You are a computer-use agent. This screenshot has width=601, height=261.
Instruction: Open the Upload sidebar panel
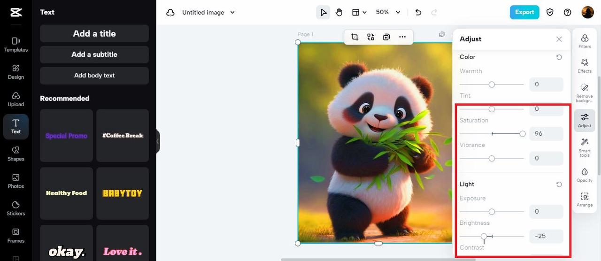(16, 99)
